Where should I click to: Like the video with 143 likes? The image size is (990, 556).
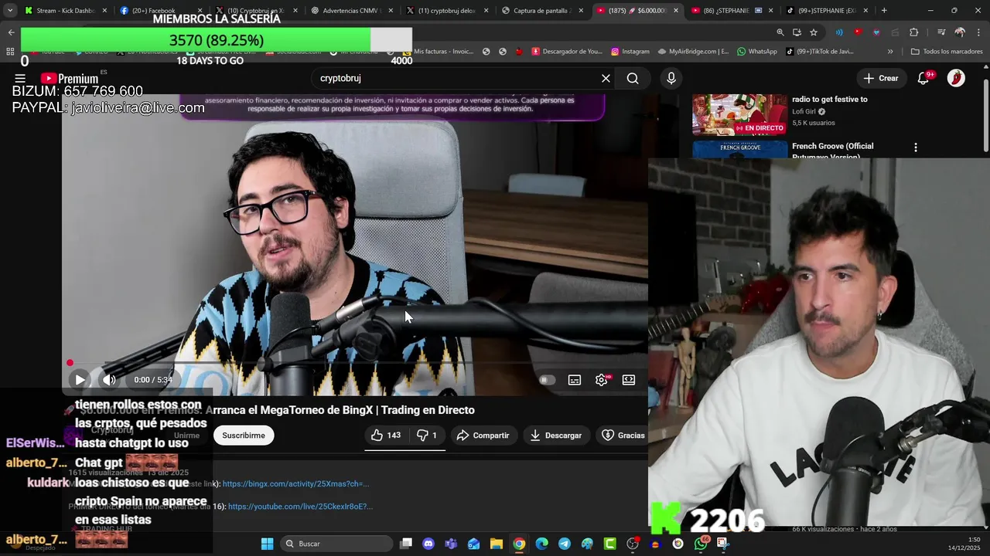click(385, 436)
